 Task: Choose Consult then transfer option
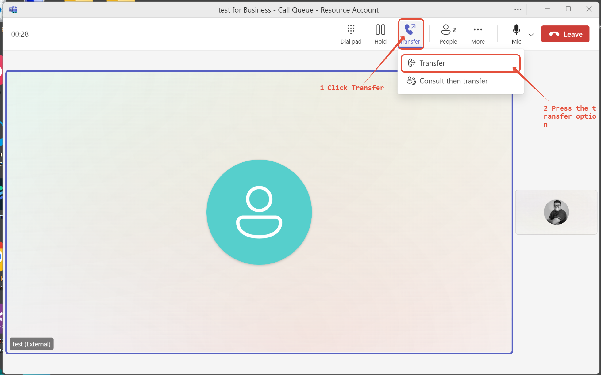coord(453,81)
